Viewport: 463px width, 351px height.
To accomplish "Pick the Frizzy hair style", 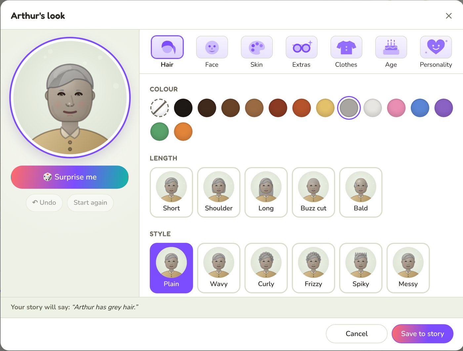I will [x=314, y=268].
